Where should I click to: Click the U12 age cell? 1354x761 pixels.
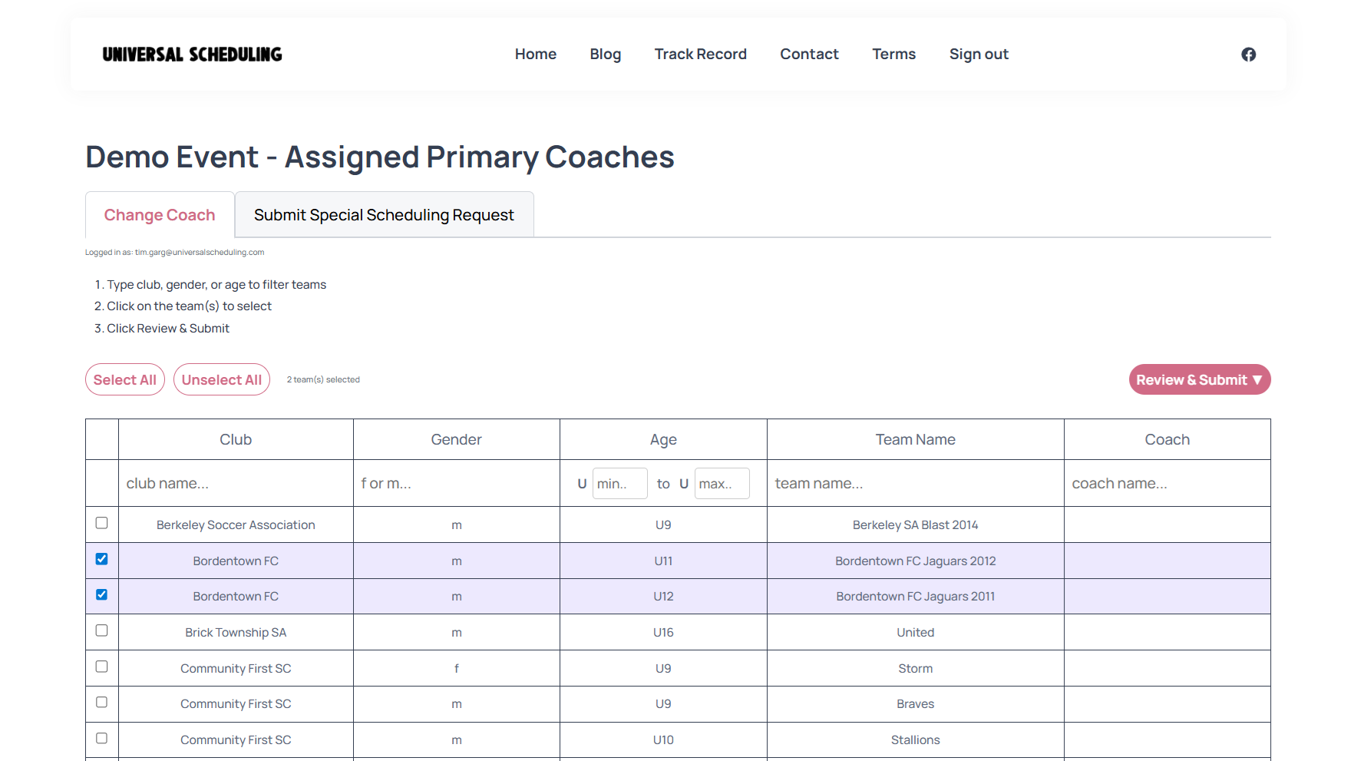coord(663,596)
